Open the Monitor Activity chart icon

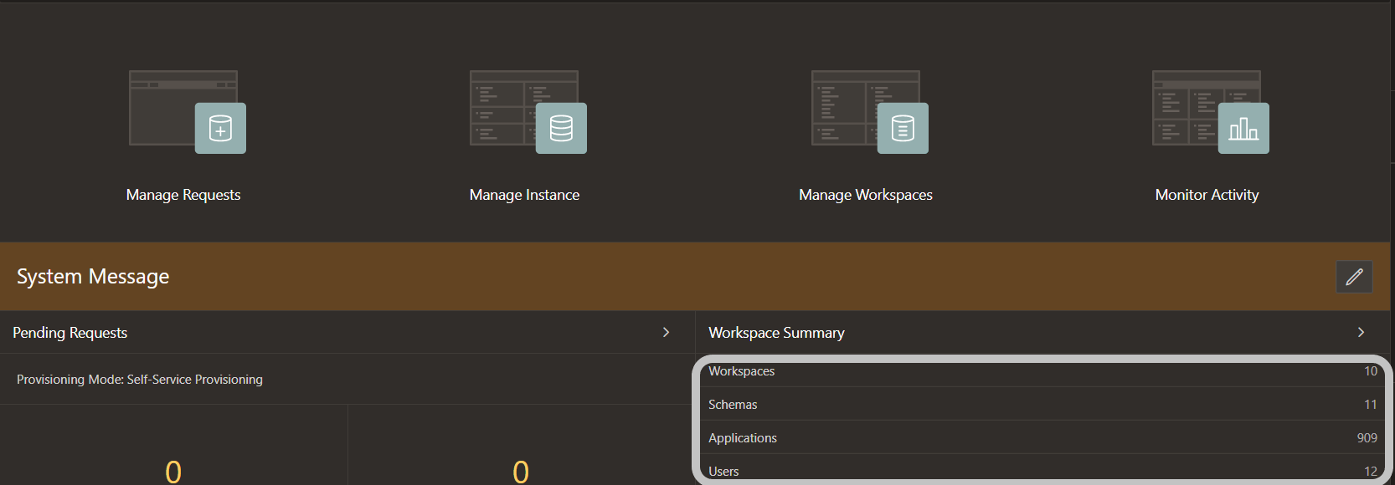pos(1211,112)
